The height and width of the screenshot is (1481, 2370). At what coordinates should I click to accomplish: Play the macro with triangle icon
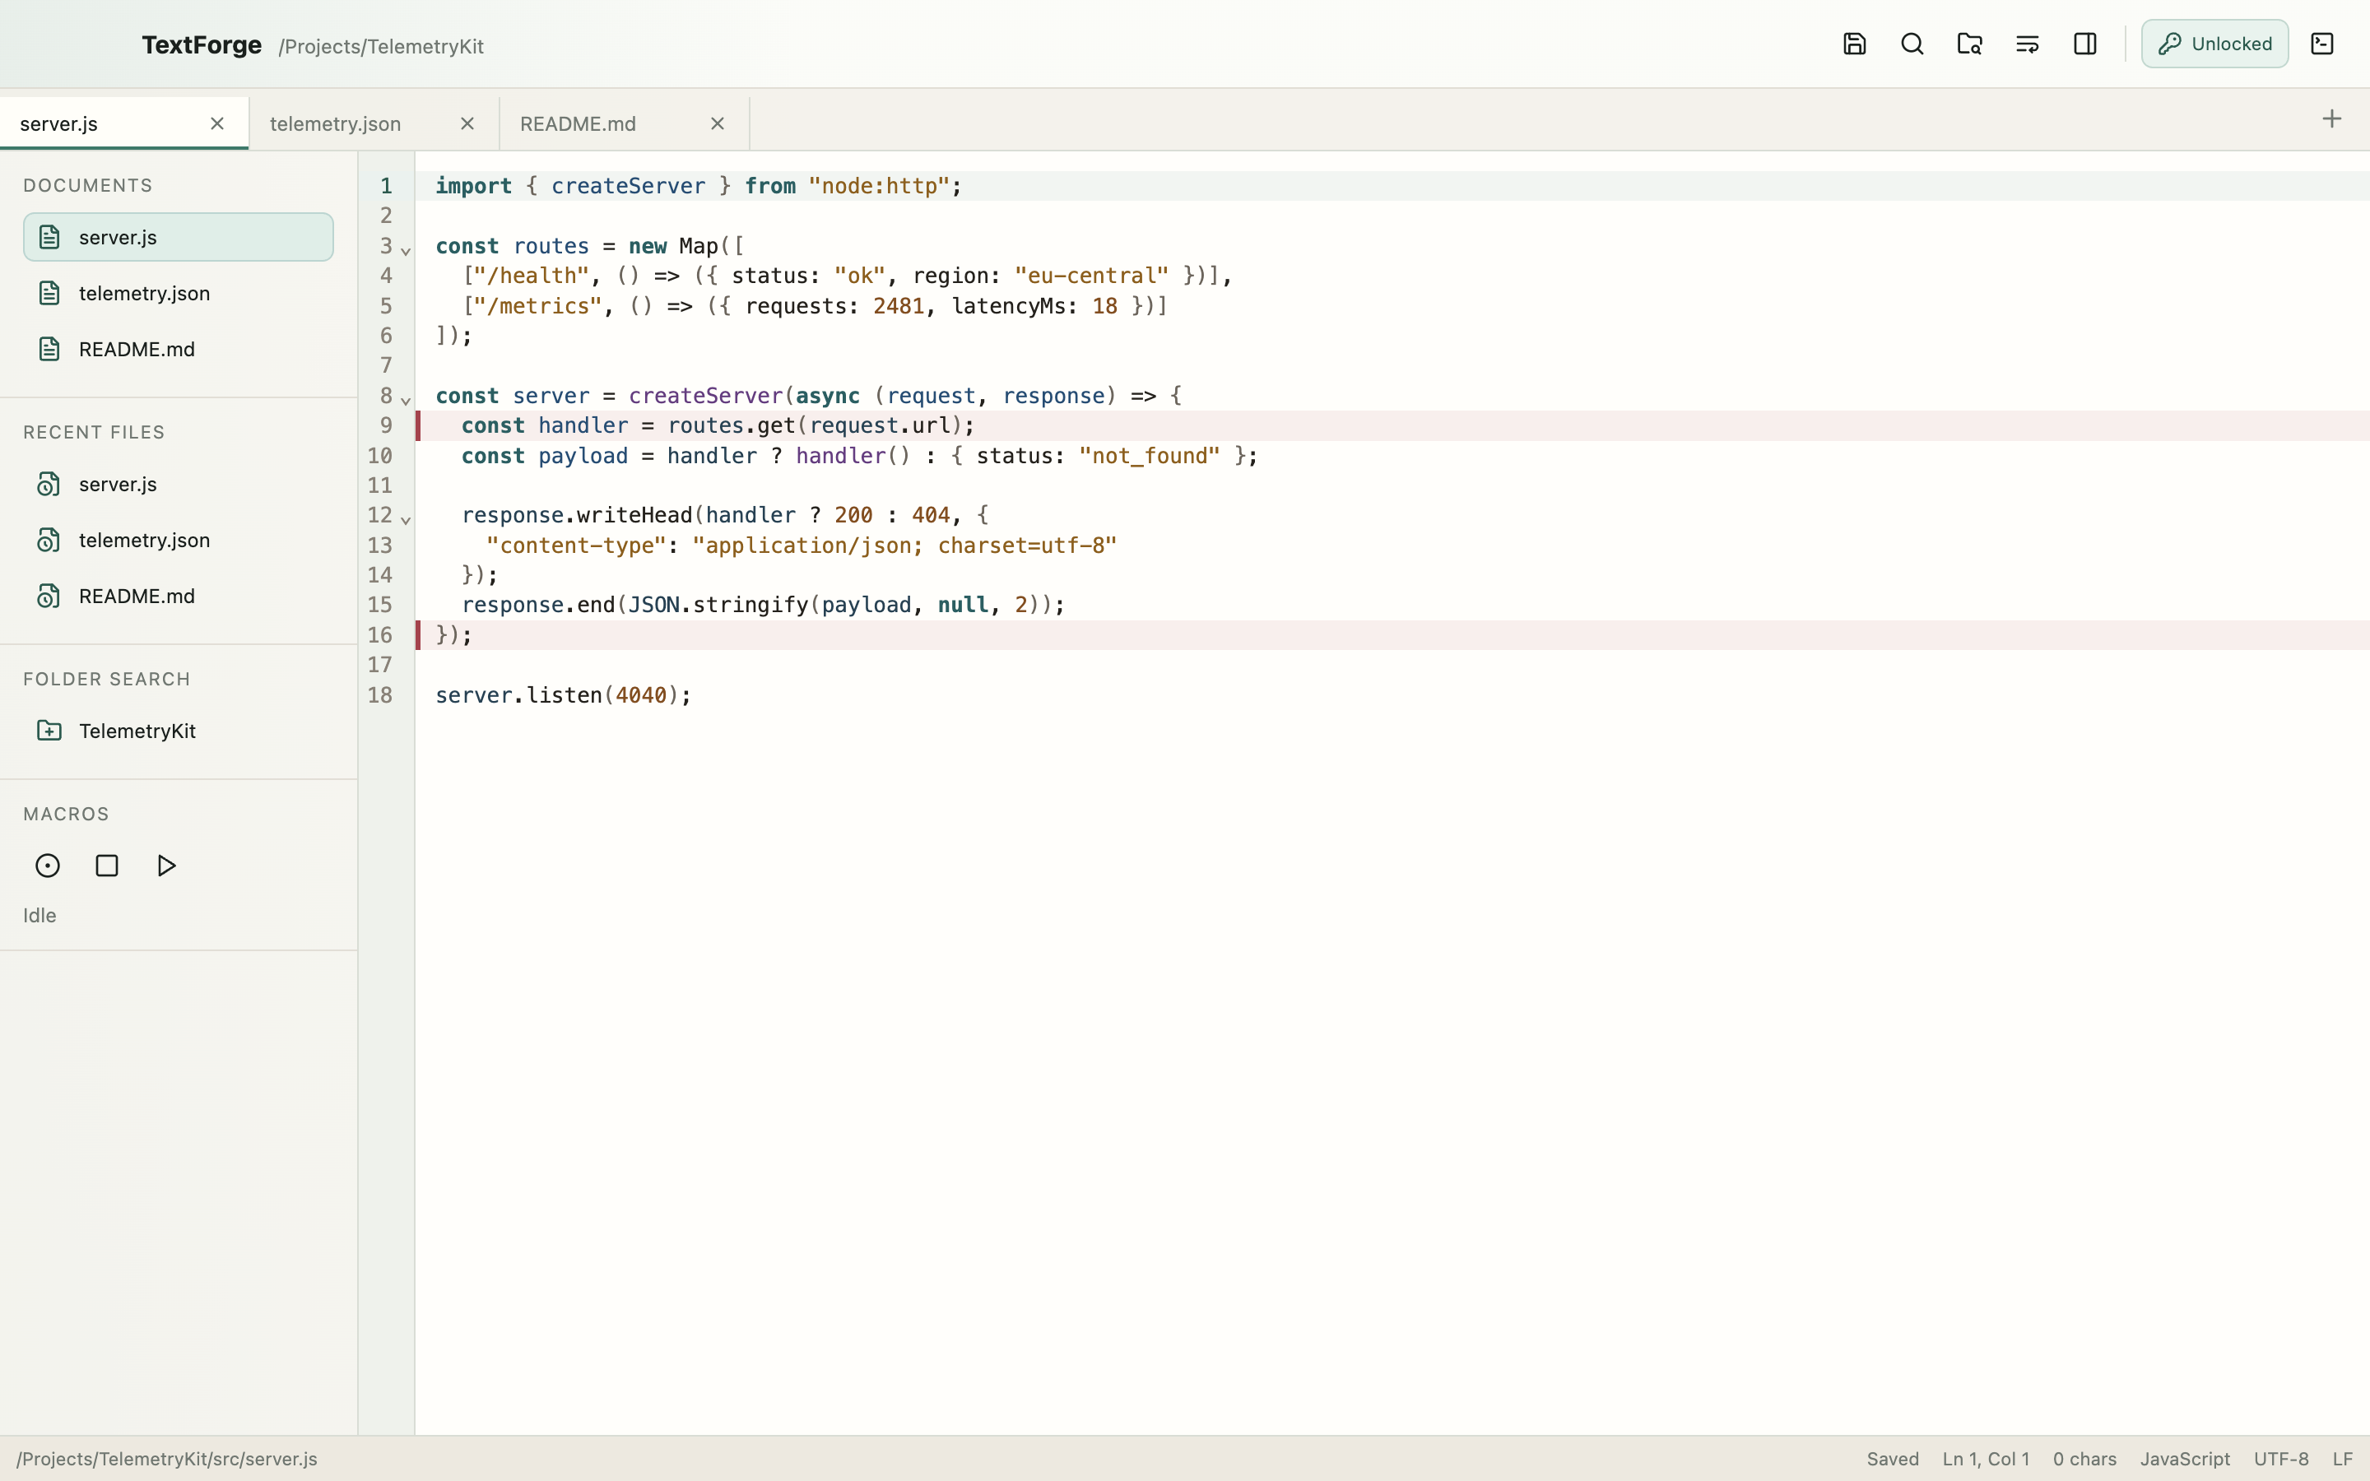pos(166,866)
